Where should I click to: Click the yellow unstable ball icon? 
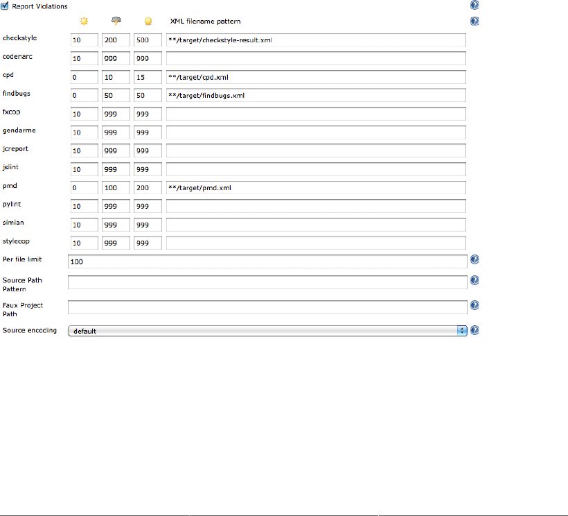pyautogui.click(x=148, y=21)
